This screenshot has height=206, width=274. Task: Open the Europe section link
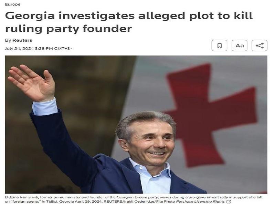(13, 4)
